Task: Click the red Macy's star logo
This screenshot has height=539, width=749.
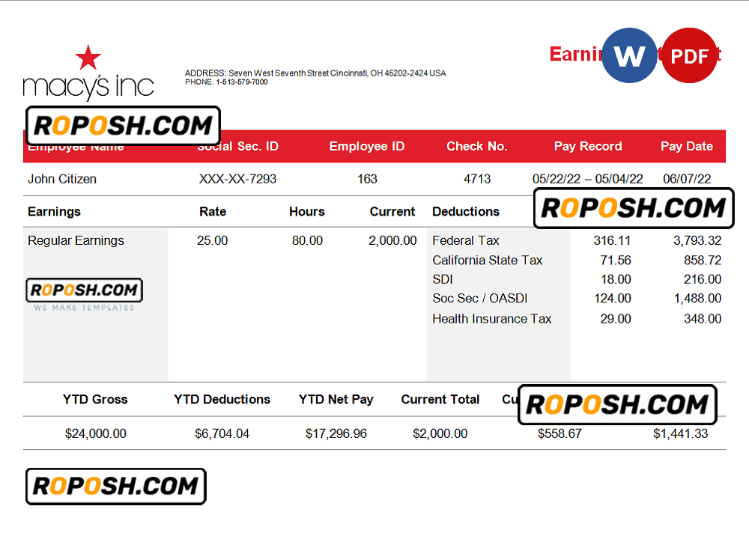Action: [88, 58]
